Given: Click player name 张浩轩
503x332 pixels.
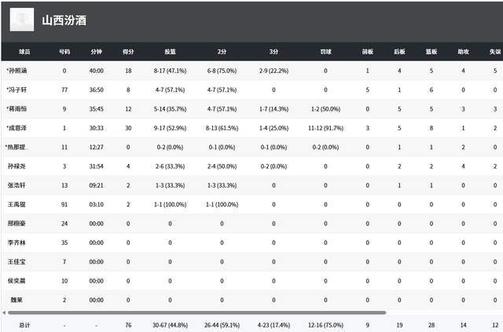Looking at the screenshot, I should (19, 185).
